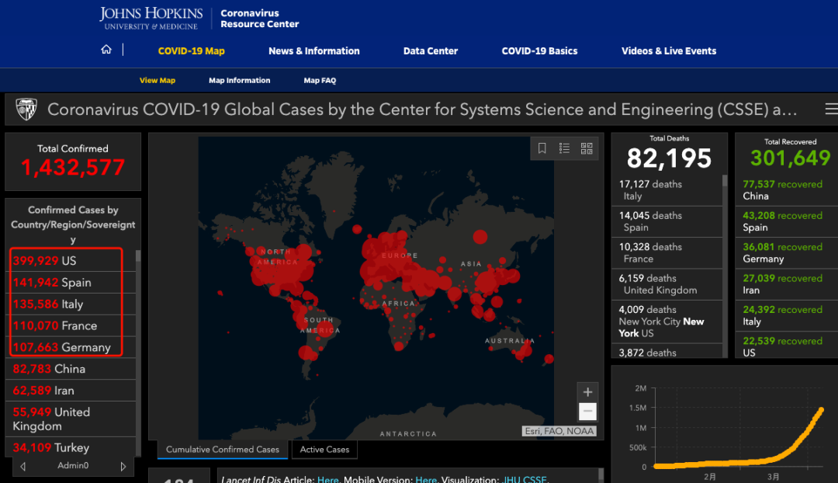Click the Esri, FAO, NOAA attribution

pos(559,431)
